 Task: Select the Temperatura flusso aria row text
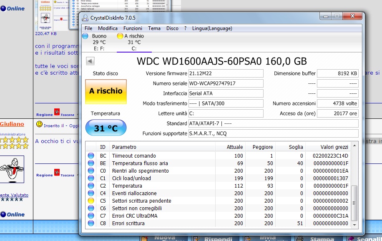[x=140, y=163]
